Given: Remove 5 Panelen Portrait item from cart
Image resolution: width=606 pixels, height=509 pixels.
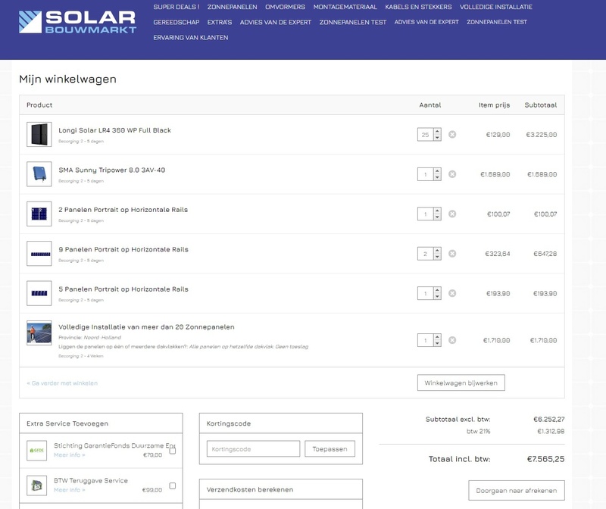Looking at the screenshot, I should 452,293.
